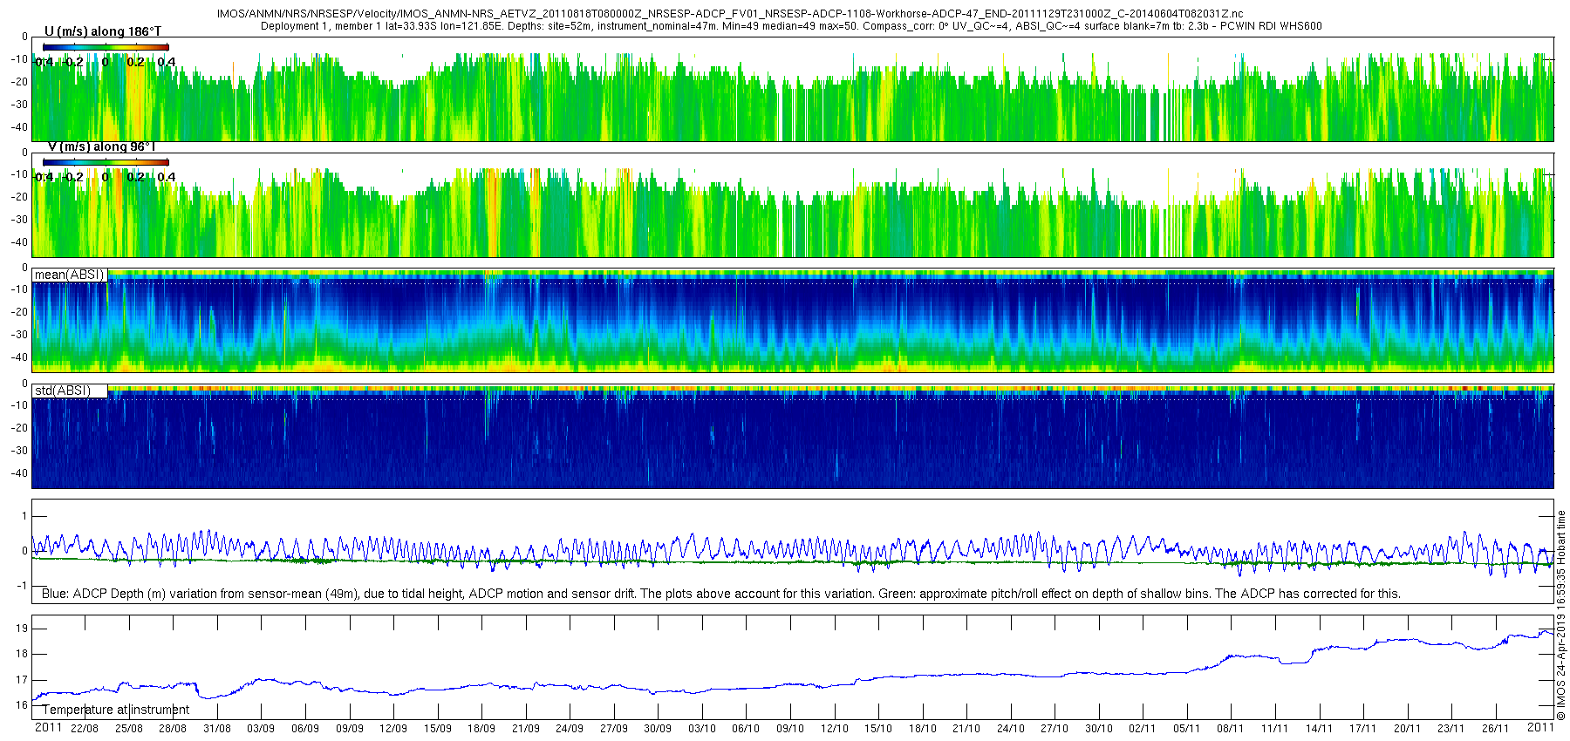This screenshot has width=1570, height=741.
Task: Click the '11/11' date tick label
Action: click(1275, 729)
